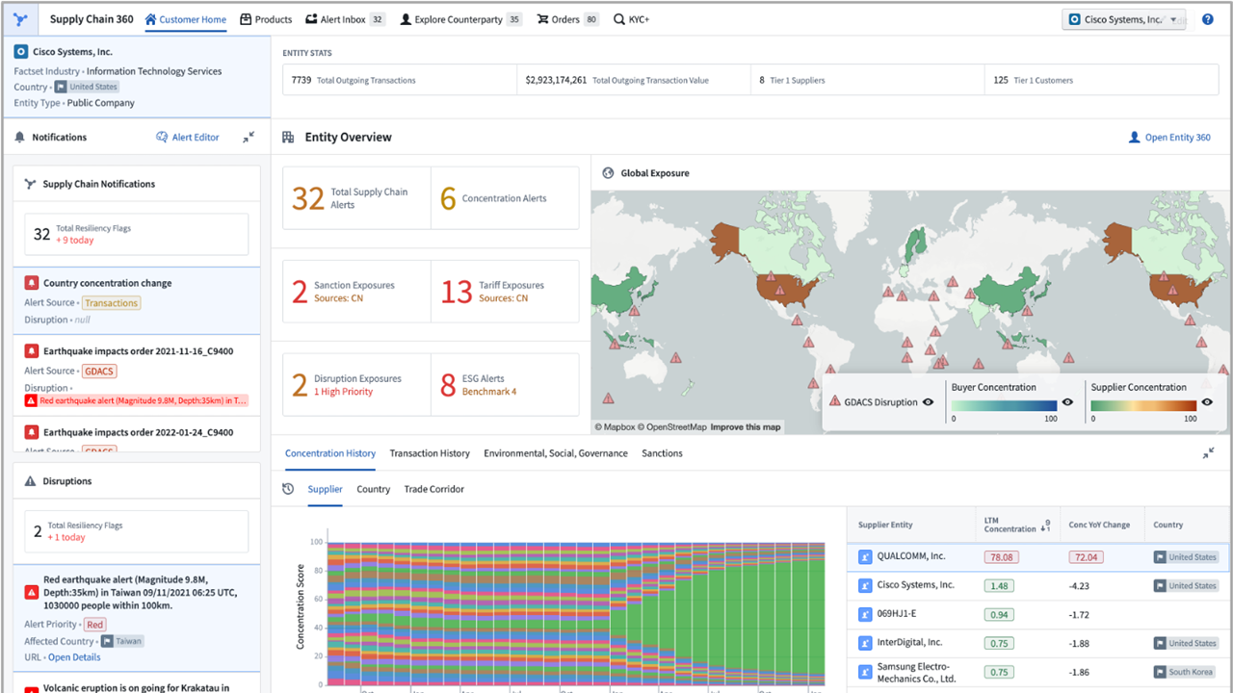
Task: Click the Alert Editor link
Action: point(196,138)
